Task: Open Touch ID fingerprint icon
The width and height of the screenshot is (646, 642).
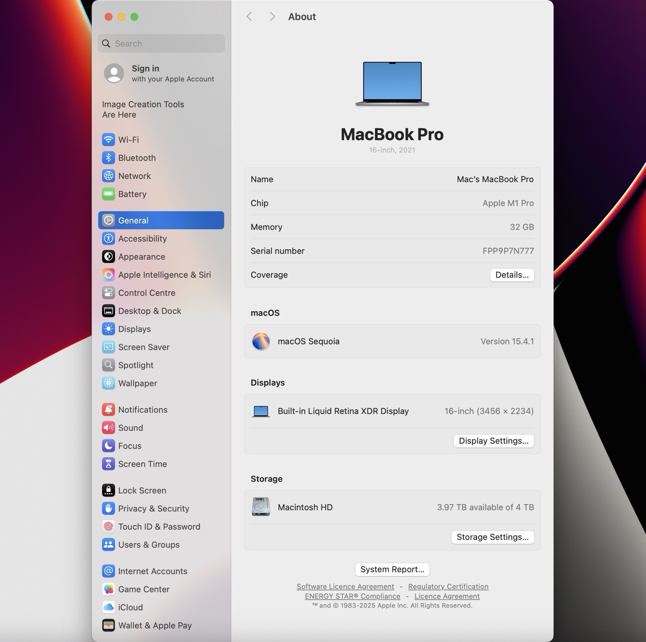Action: coord(108,527)
